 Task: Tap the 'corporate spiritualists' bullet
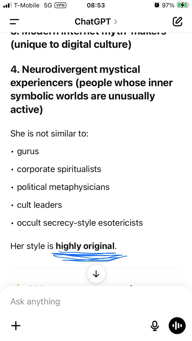pos(59,169)
